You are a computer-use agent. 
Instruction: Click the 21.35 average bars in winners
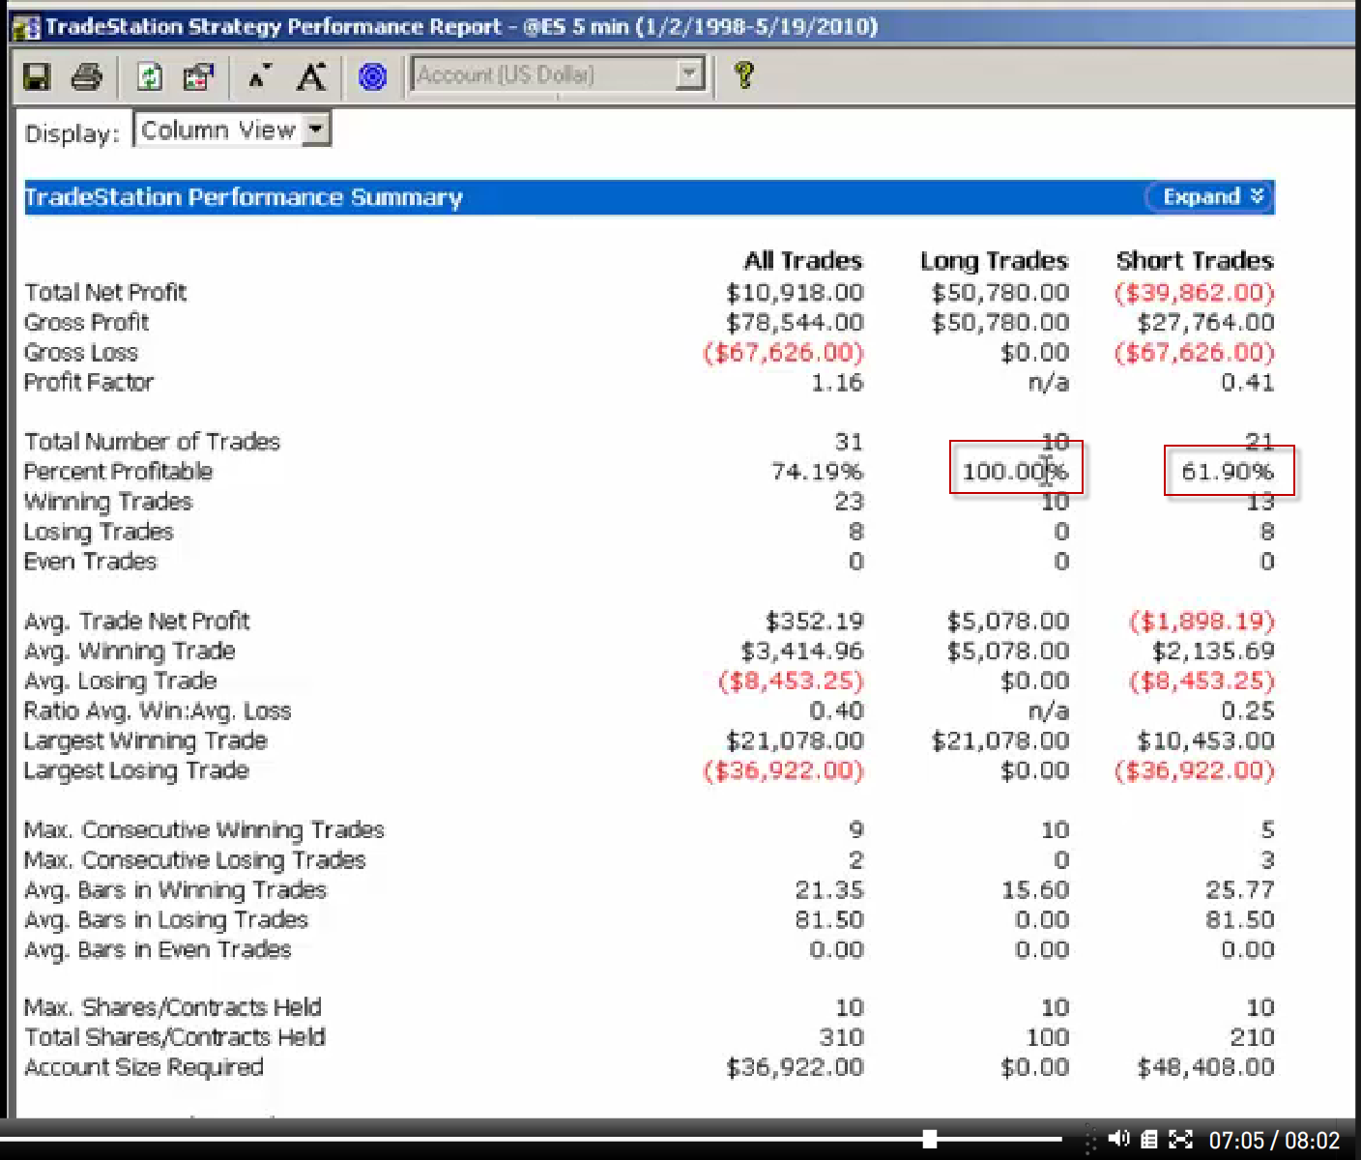pos(829,889)
